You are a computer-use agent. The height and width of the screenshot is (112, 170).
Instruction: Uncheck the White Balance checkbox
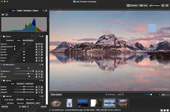pos(4,65)
